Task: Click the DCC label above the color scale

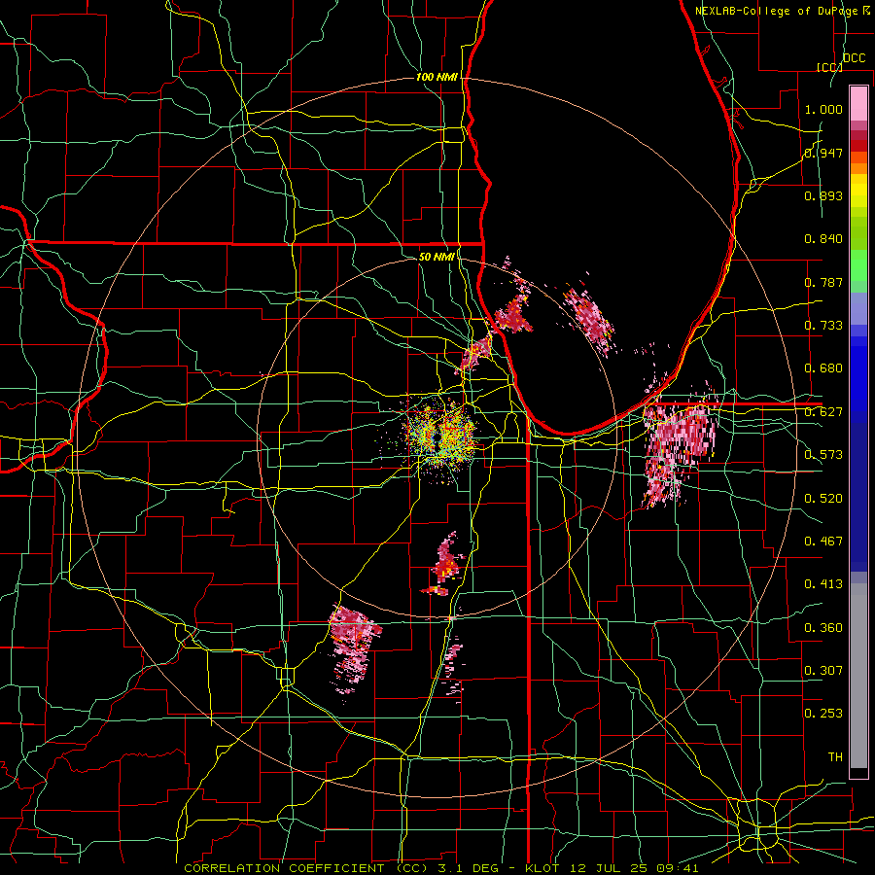Action: [854, 58]
